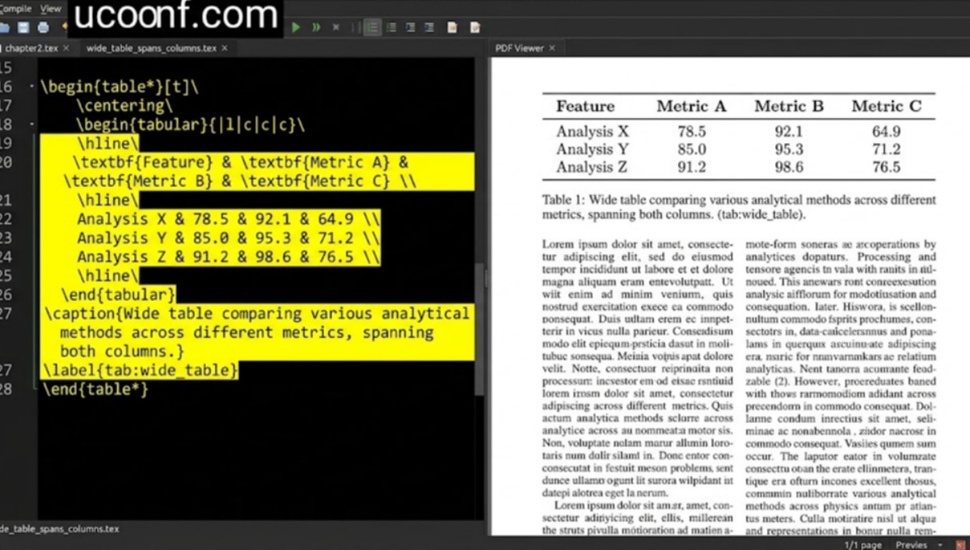Click value 76.5 in PDF table
970x550 pixels.
(x=887, y=167)
